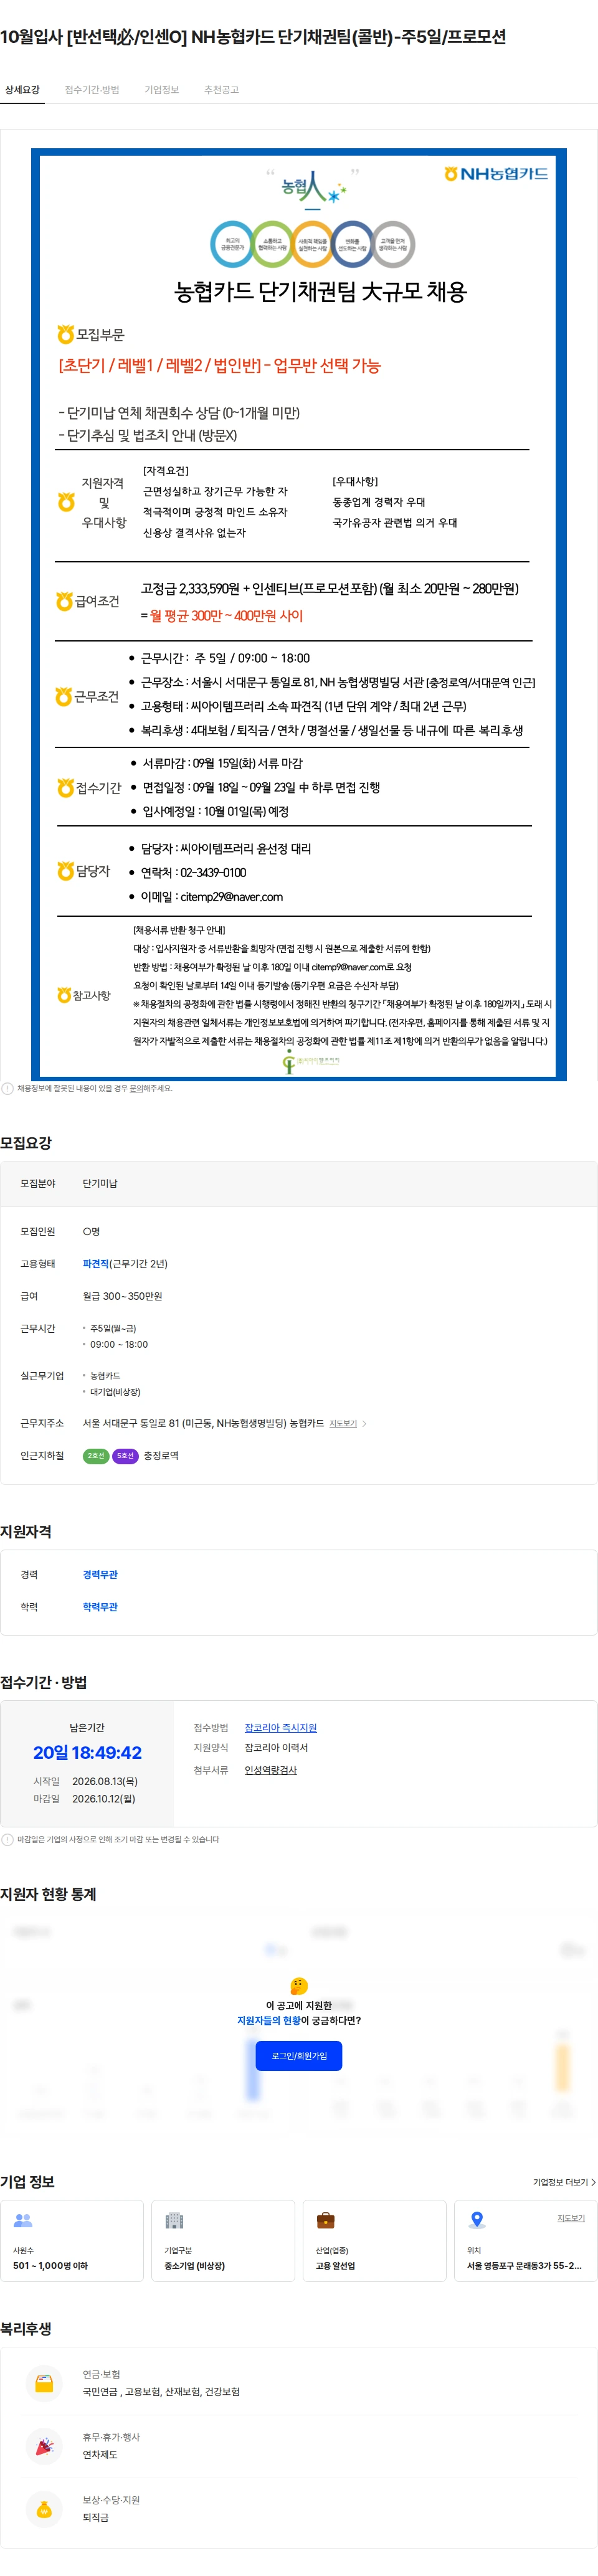The width and height of the screenshot is (598, 2576).
Task: Click the info icon beside 채용정보 notice
Action: tap(7, 1088)
